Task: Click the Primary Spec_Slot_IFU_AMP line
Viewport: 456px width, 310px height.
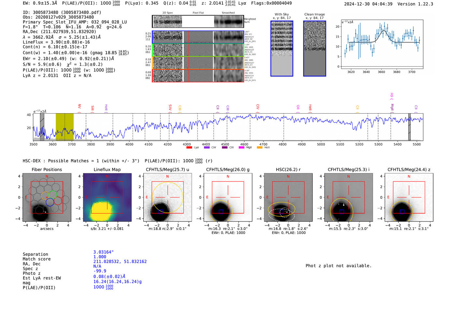Action: pos(75,22)
